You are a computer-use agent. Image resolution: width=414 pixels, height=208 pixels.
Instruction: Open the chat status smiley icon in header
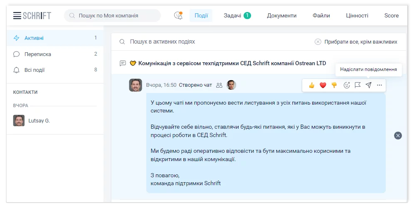click(x=178, y=15)
